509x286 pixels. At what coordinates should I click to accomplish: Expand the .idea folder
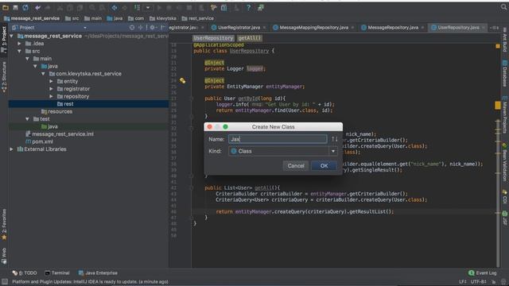coord(19,44)
